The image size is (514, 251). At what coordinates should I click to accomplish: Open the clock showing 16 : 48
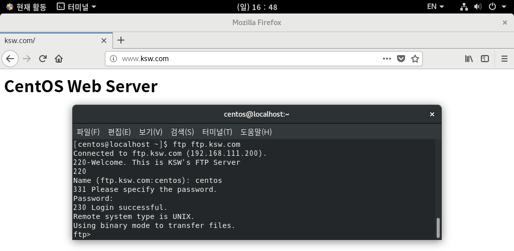pyautogui.click(x=257, y=7)
